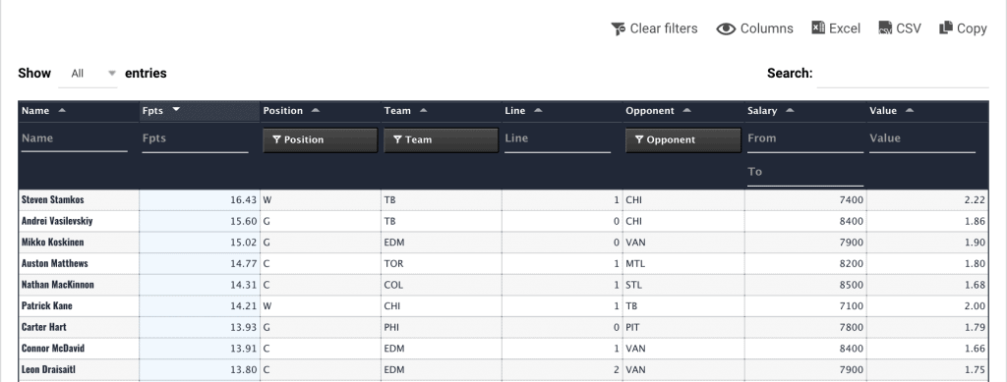Click the Excel export label
This screenshot has height=382, width=1007.
(845, 28)
